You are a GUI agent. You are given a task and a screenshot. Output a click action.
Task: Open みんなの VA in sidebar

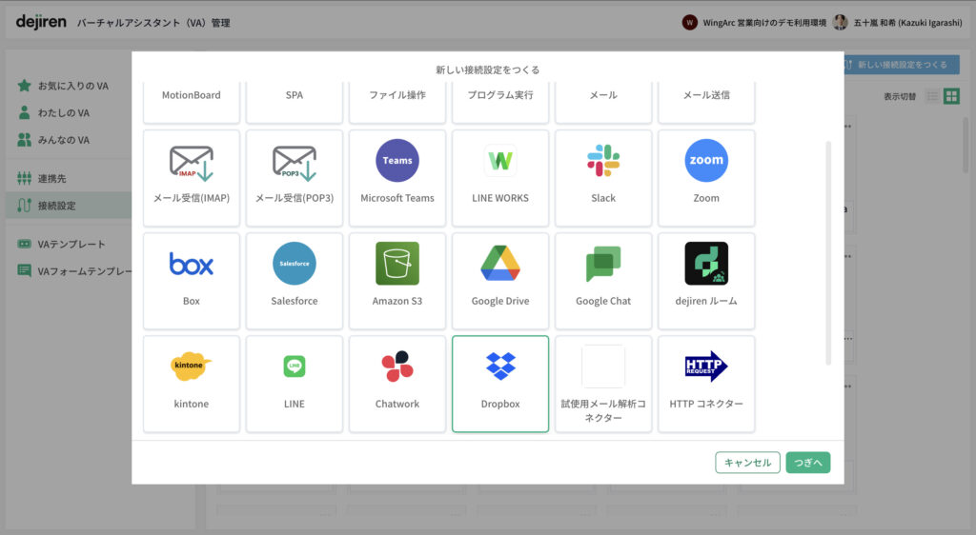(54, 140)
